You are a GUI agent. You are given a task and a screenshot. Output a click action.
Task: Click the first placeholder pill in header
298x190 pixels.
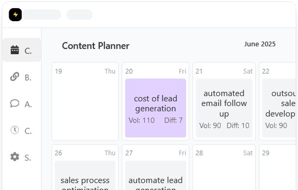42,14
